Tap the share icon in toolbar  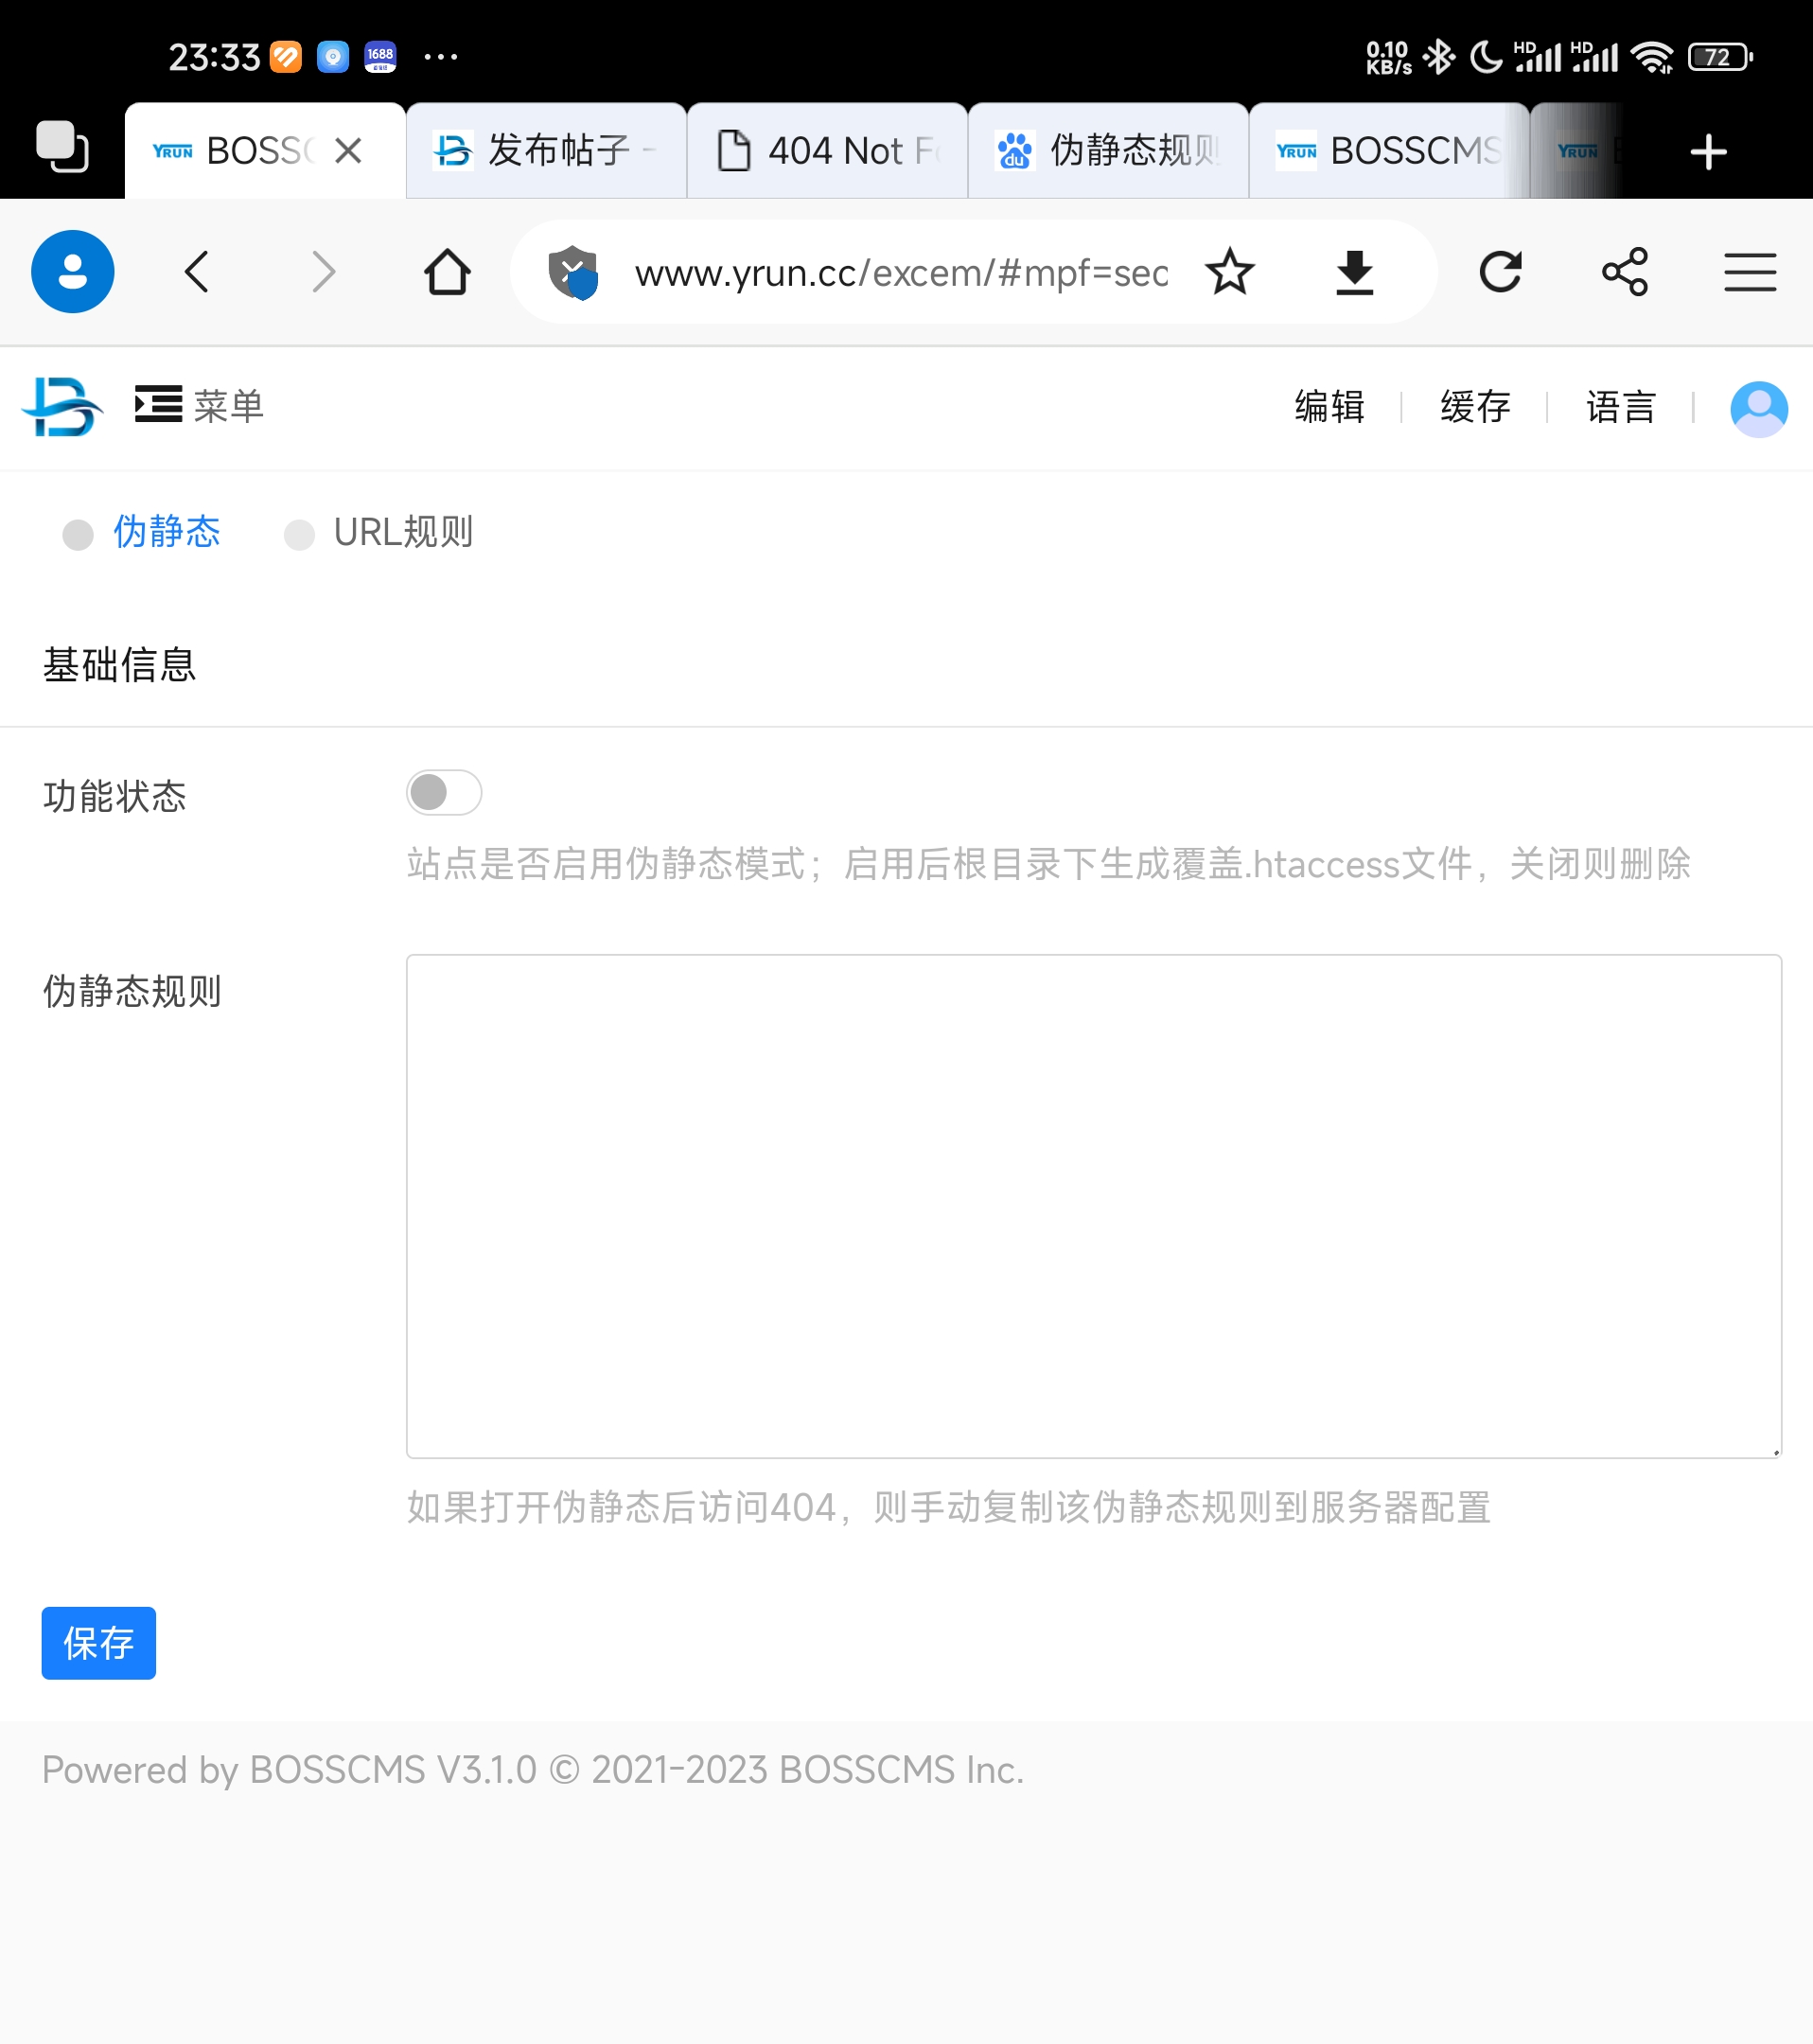click(1625, 272)
